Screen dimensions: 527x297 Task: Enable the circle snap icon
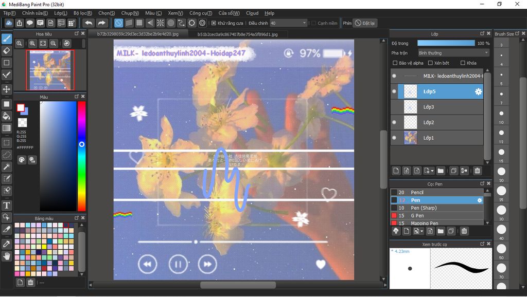point(171,23)
